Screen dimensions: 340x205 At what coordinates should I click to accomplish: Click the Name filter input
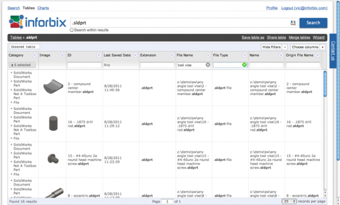[267, 65]
